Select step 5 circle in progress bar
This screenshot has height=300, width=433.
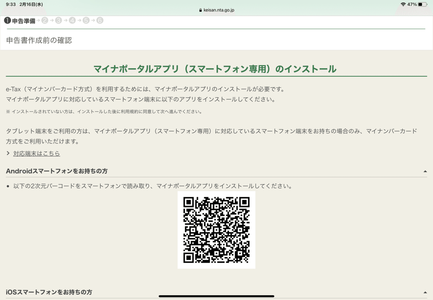[x=86, y=21]
